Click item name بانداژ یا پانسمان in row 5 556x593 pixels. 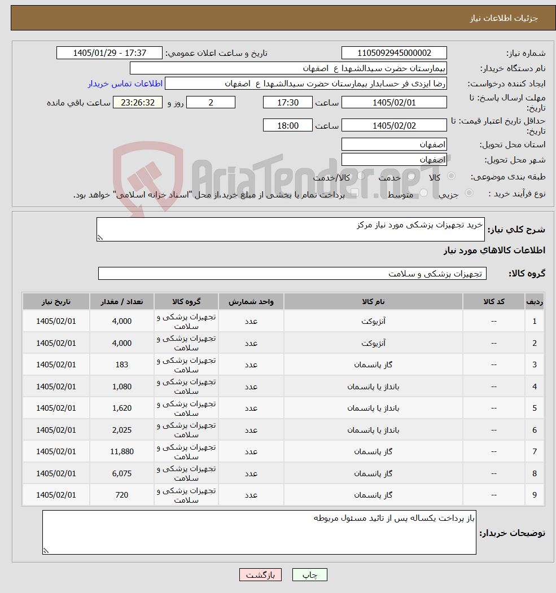pos(373,408)
